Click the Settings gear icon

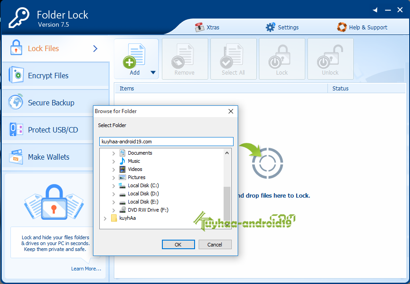[270, 27]
